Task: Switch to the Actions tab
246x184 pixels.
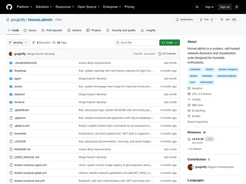Action: click(74, 30)
